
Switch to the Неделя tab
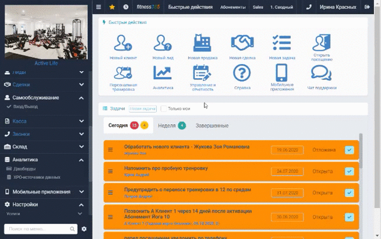point(172,125)
